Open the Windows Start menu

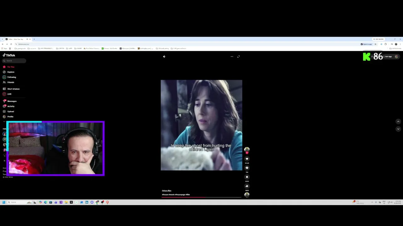(4, 202)
